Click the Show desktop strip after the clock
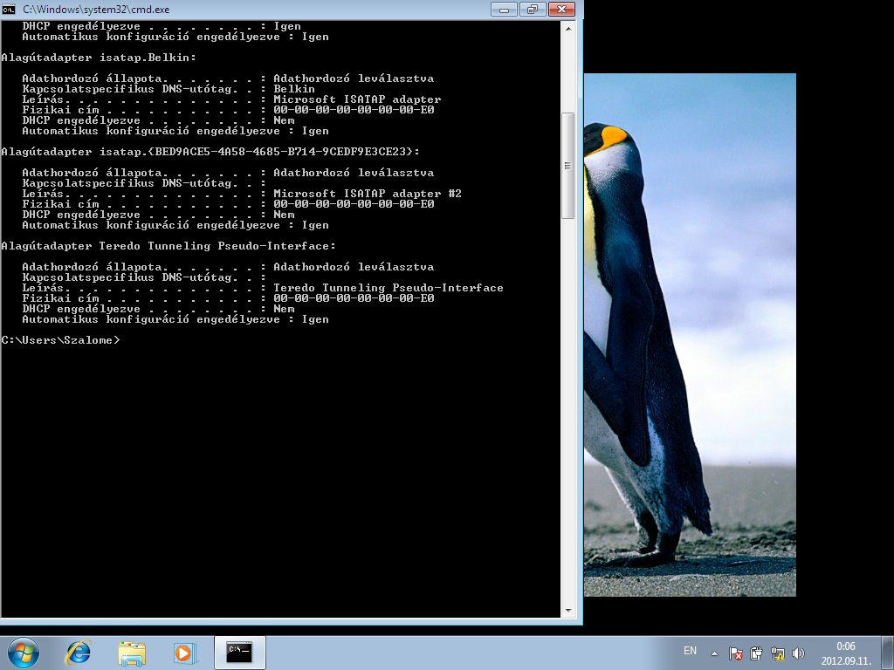894x670 pixels. click(x=888, y=653)
